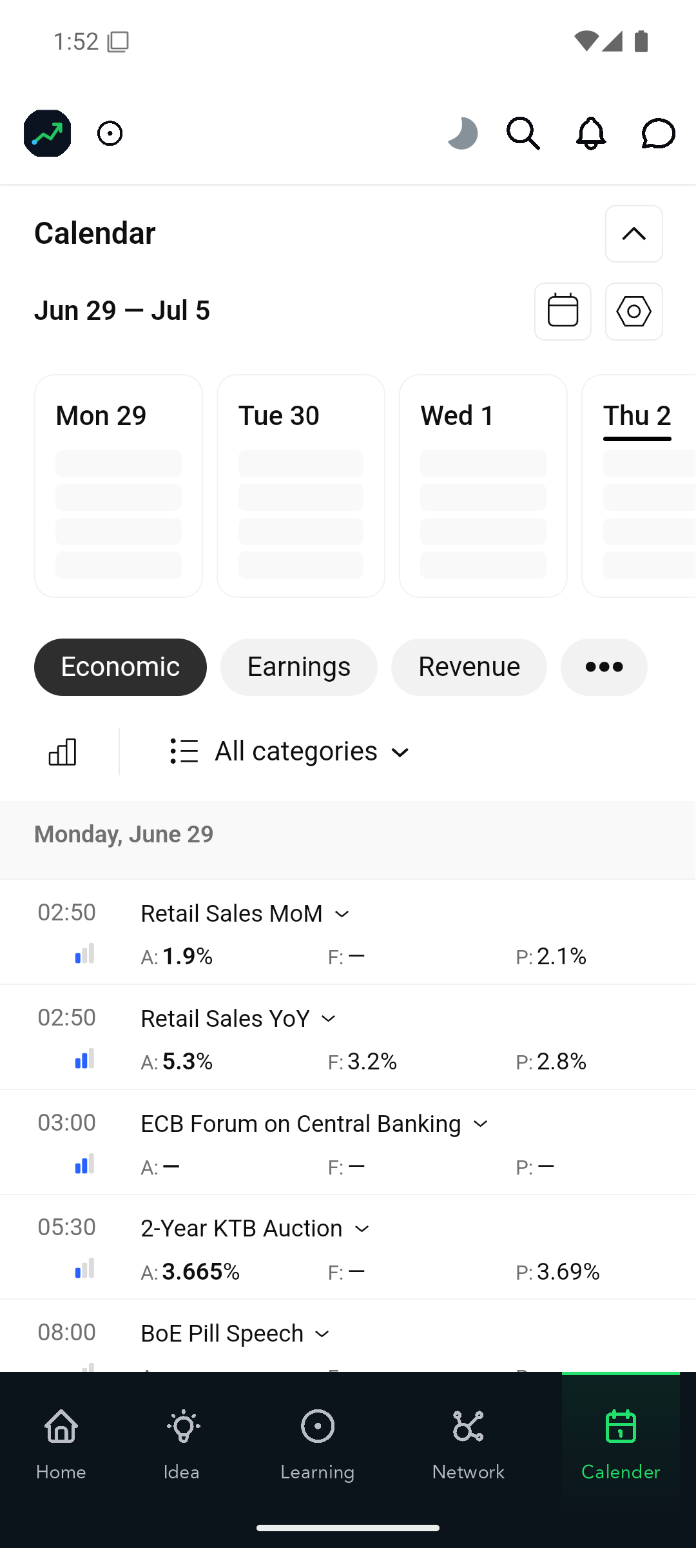
Task: Tap importance indicator for Retail Sales MoM
Action: 84,954
